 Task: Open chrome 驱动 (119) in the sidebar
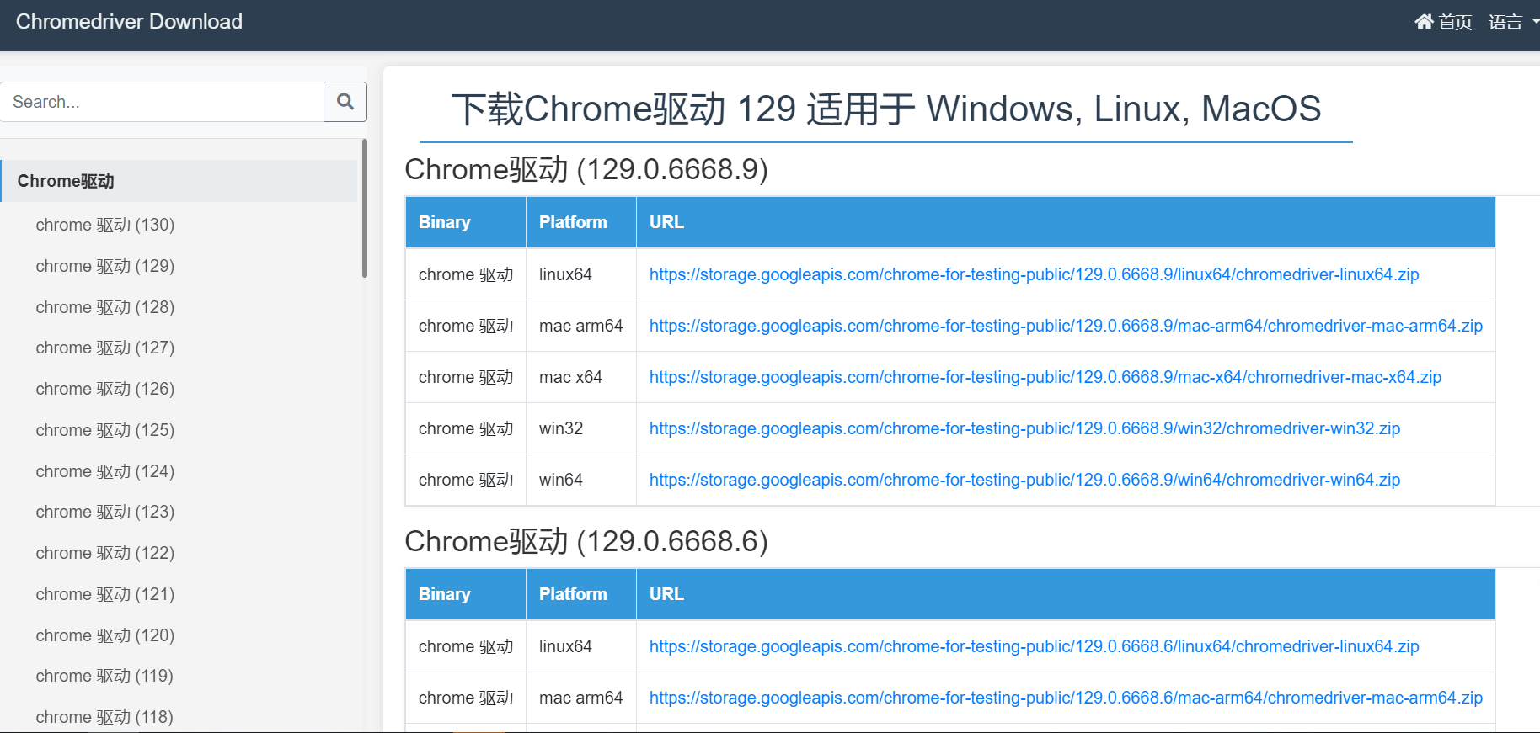coord(105,676)
